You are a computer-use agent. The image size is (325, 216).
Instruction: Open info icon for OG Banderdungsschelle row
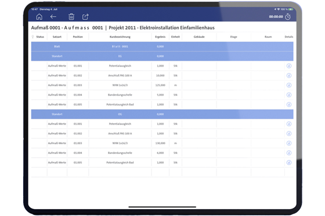pos(289,153)
